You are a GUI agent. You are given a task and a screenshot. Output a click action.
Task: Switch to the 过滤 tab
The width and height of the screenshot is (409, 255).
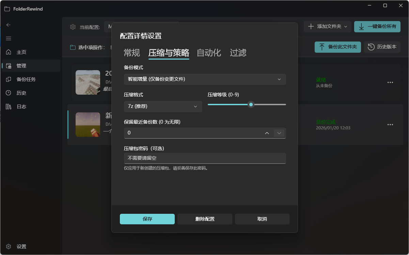point(238,53)
